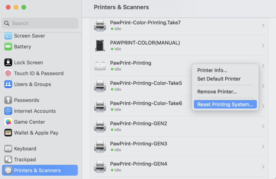The image size is (276, 179).
Task: Open the Wallet & Apple Pay icon
Action: (8, 133)
